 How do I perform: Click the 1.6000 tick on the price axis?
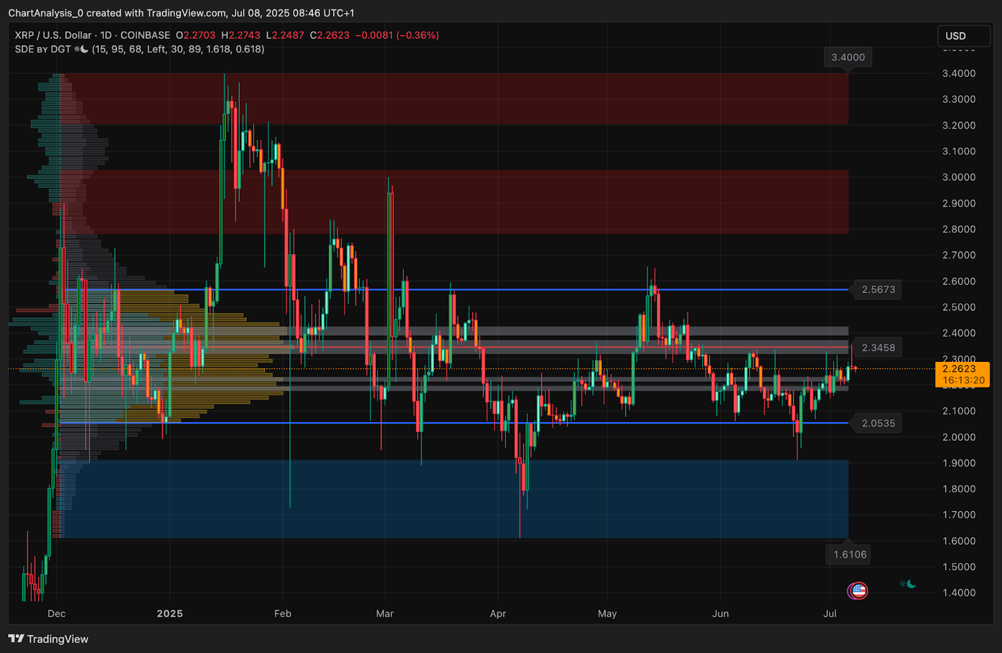959,541
